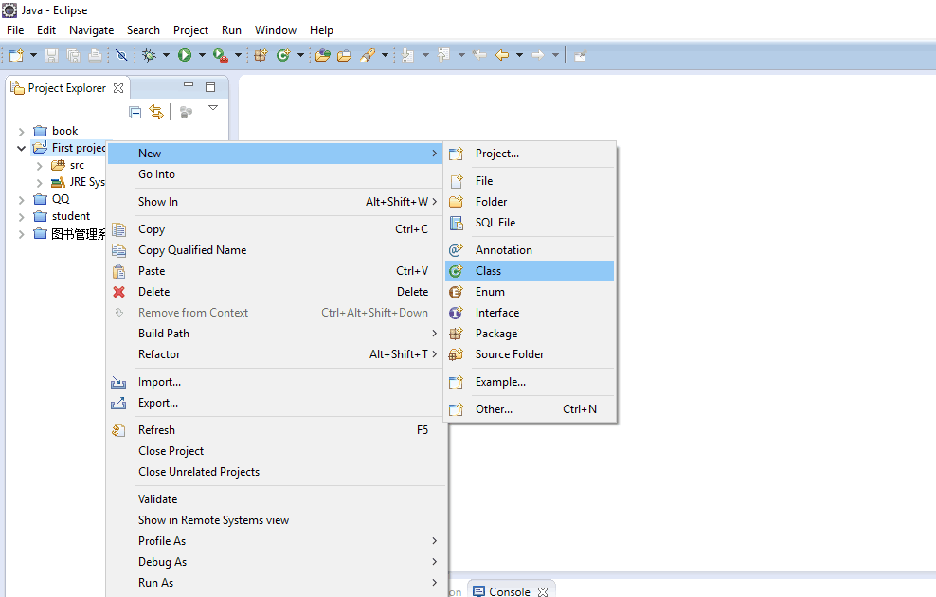Image resolution: width=936 pixels, height=597 pixels.
Task: Click the Search flashlight toolbar icon
Action: click(x=368, y=56)
